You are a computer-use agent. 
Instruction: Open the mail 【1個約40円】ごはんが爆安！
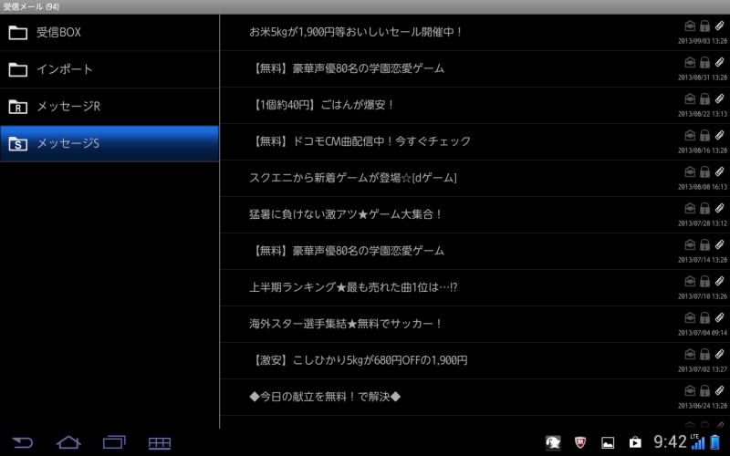pyautogui.click(x=474, y=105)
